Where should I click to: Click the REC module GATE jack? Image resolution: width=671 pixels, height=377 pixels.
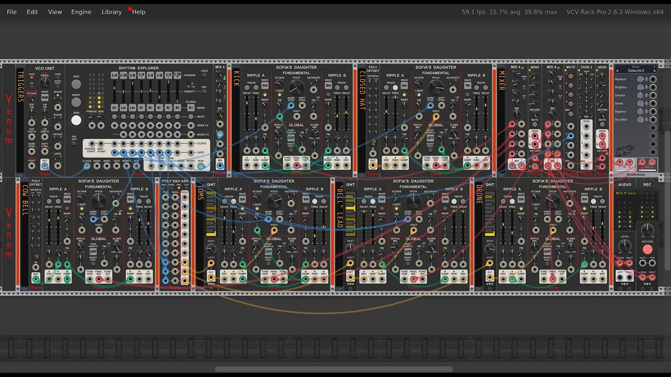click(643, 263)
